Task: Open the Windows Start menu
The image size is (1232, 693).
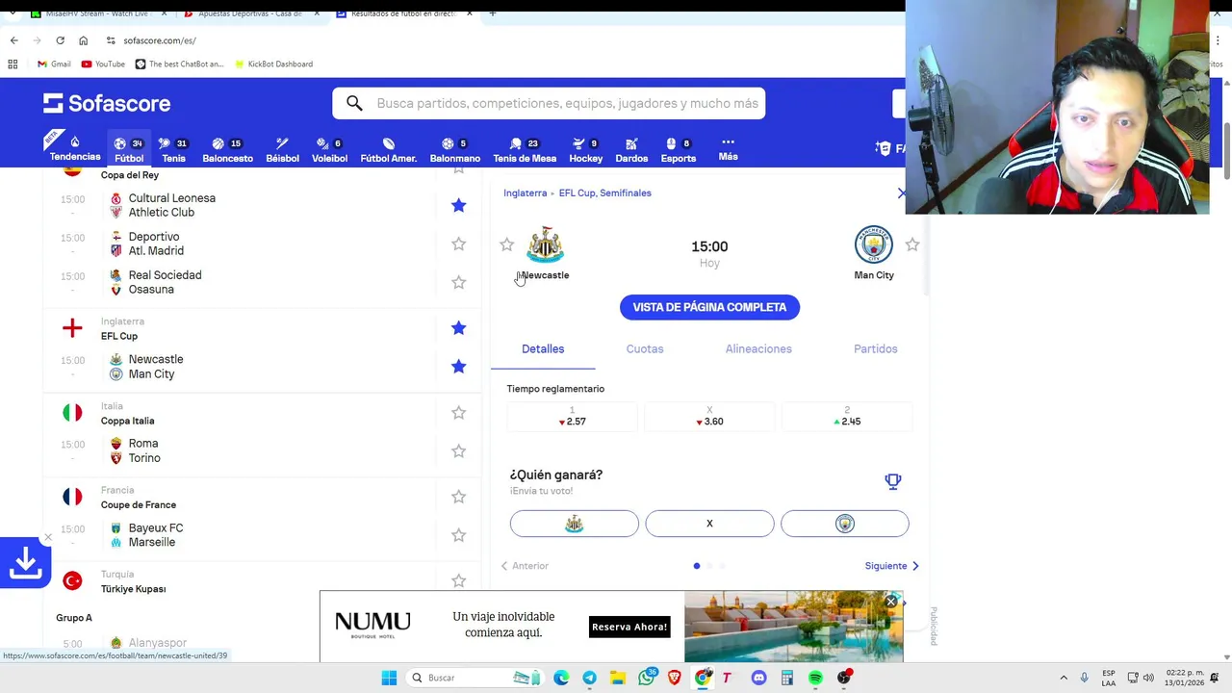Action: tap(389, 678)
